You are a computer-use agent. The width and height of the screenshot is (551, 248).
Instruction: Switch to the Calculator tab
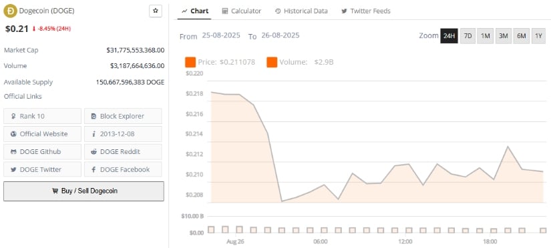coord(242,11)
